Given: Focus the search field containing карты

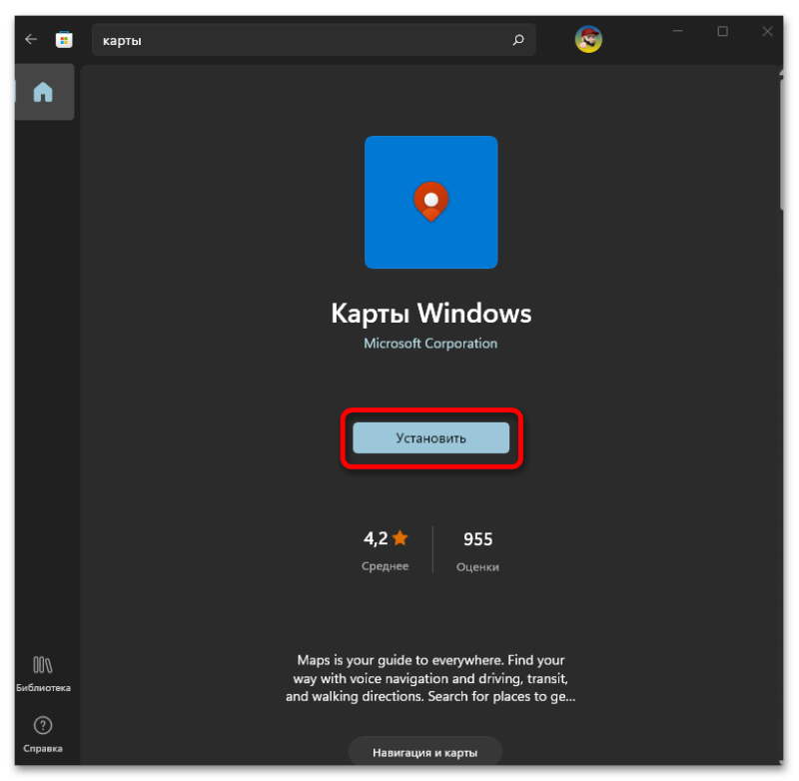Looking at the screenshot, I should 314,40.
